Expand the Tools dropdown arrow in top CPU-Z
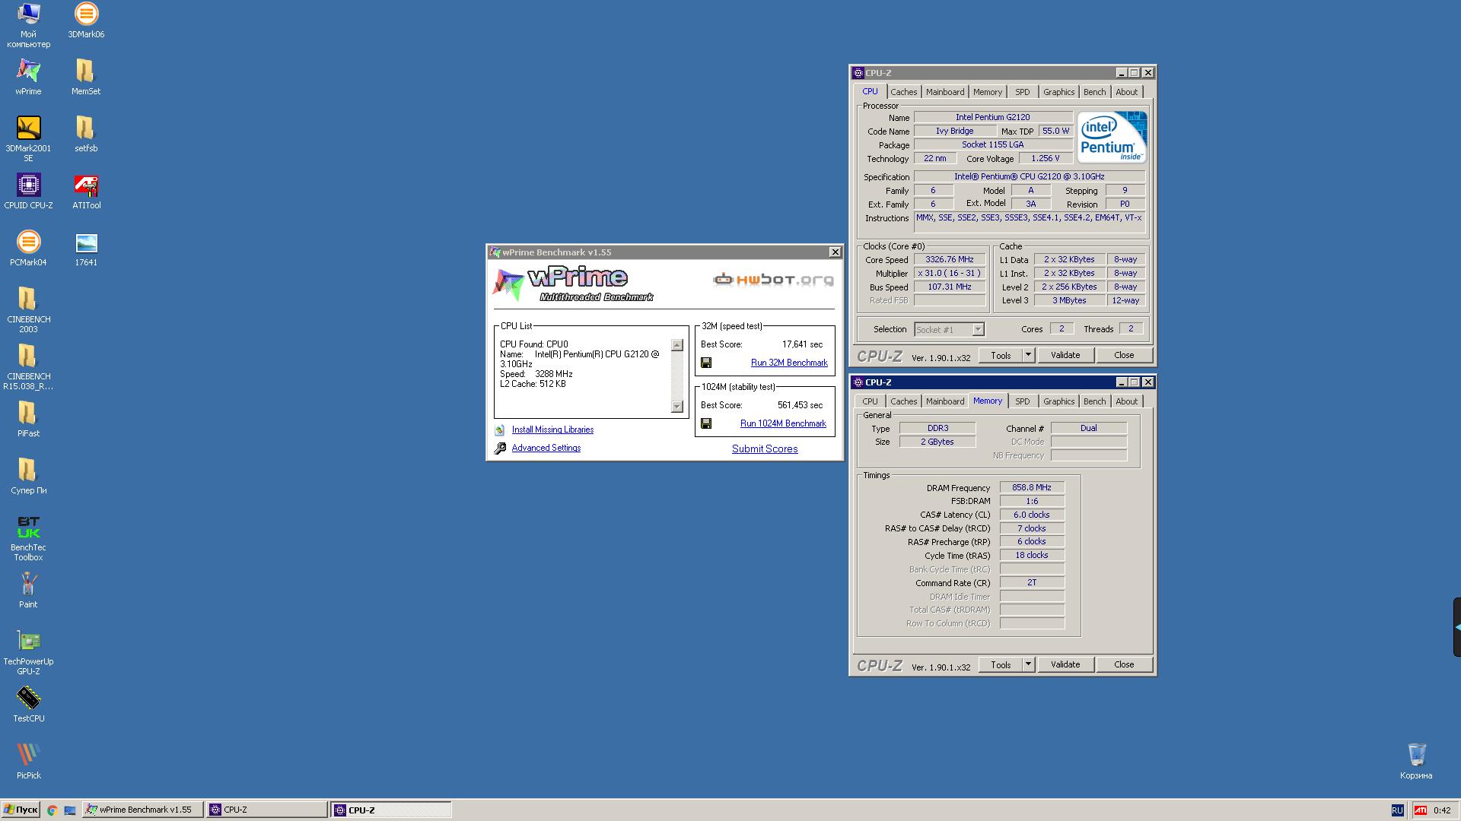This screenshot has width=1461, height=821. (1028, 355)
